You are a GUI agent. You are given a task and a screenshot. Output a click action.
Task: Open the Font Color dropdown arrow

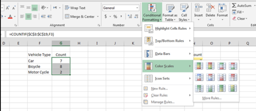click(x=15, y=16)
